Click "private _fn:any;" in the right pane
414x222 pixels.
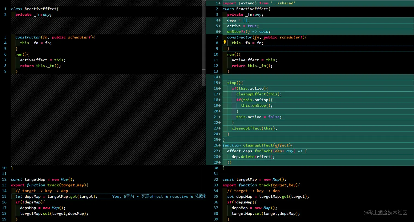[x=245, y=15]
